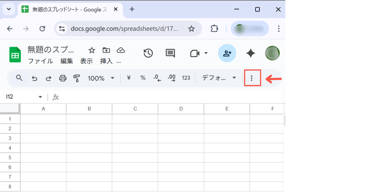Select the paint format roller tool
This screenshot has height=193, width=369.
coord(77,78)
